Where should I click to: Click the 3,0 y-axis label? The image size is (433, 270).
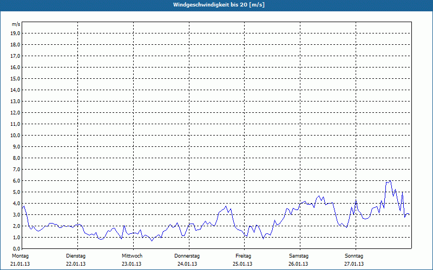coord(16,214)
